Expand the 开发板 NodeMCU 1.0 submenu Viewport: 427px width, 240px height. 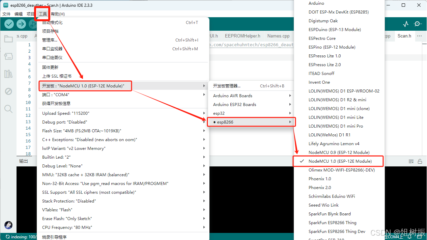coord(123,86)
